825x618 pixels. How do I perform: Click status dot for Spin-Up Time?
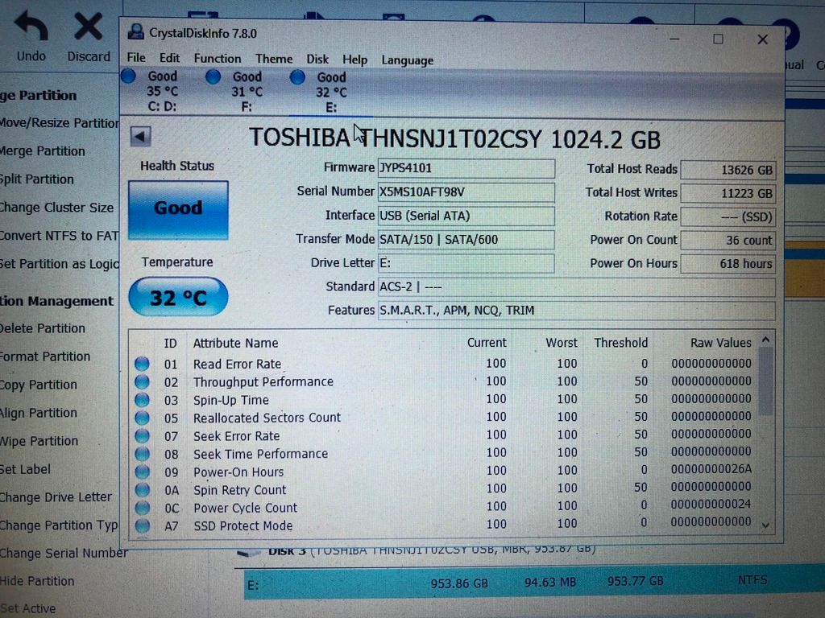coord(142,400)
